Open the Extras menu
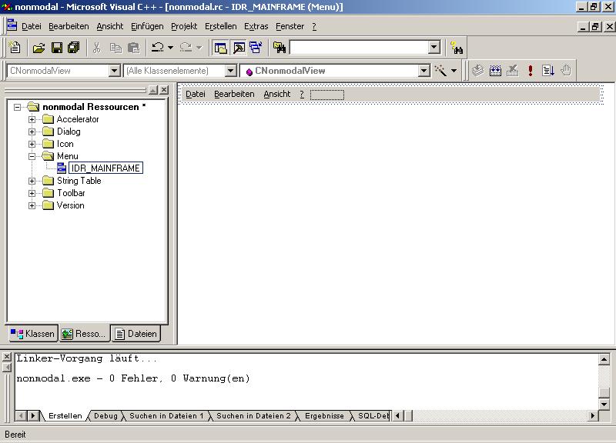The image size is (616, 443). pos(256,26)
